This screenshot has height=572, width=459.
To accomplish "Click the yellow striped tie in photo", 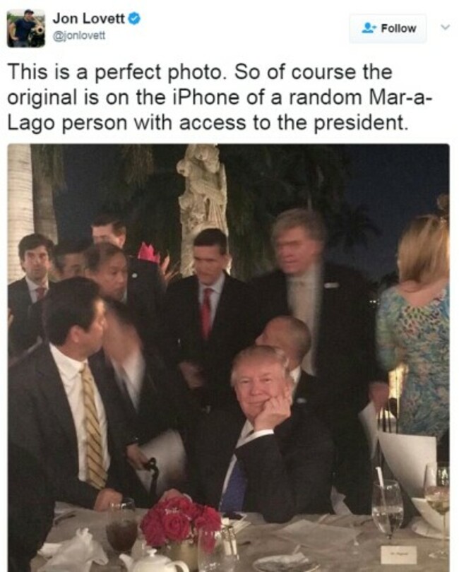I will [x=93, y=425].
